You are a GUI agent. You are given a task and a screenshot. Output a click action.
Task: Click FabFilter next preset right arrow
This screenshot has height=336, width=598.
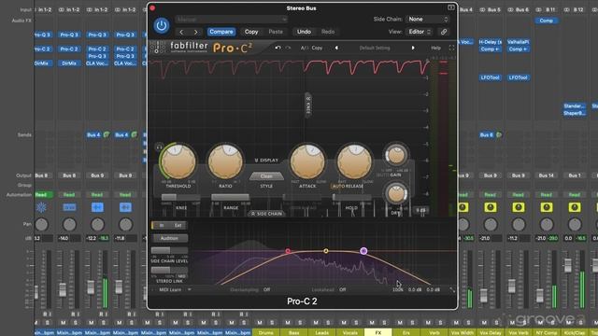413,48
